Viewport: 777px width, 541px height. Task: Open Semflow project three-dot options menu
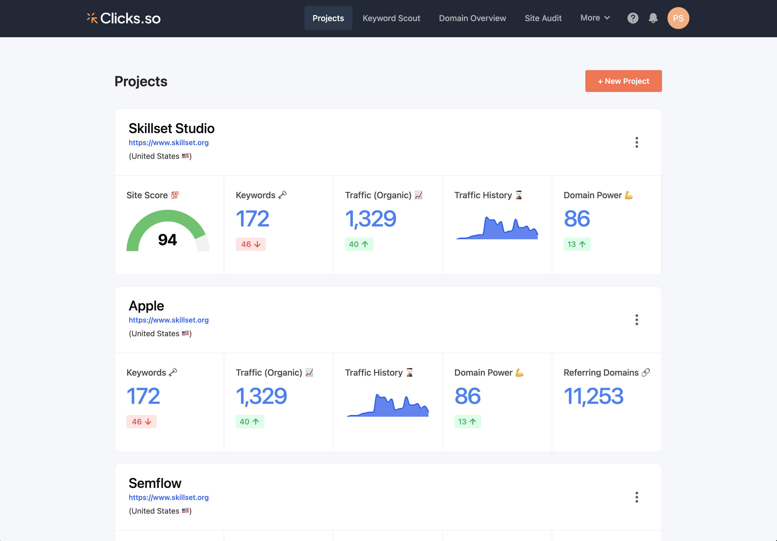pos(637,497)
